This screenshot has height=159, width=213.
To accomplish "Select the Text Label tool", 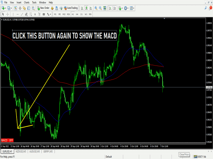I will (39, 14).
